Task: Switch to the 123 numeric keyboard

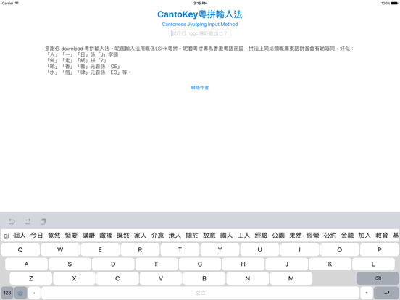Action: (7, 293)
